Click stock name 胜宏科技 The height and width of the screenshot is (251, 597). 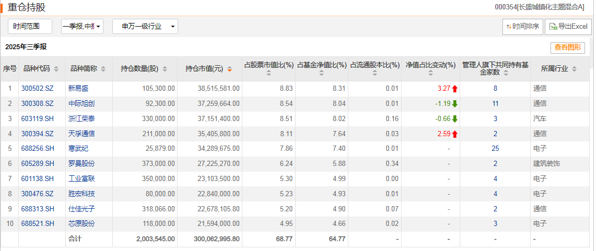point(81,194)
